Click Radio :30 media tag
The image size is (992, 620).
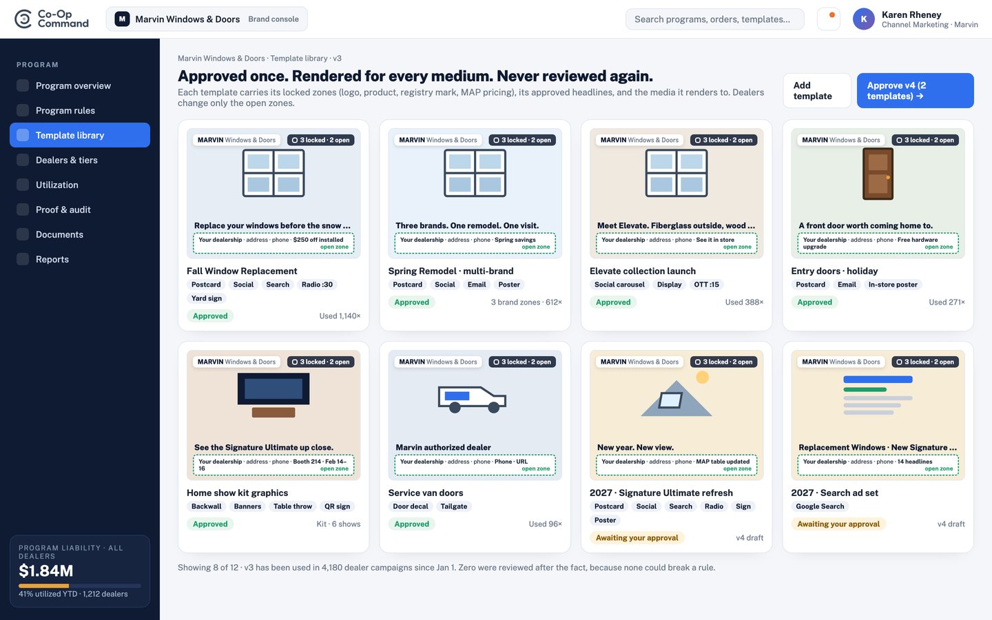coord(317,285)
